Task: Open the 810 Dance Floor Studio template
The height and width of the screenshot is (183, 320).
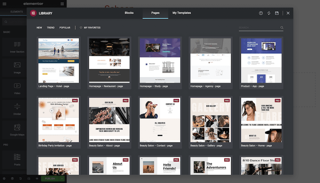Action: click(x=261, y=166)
